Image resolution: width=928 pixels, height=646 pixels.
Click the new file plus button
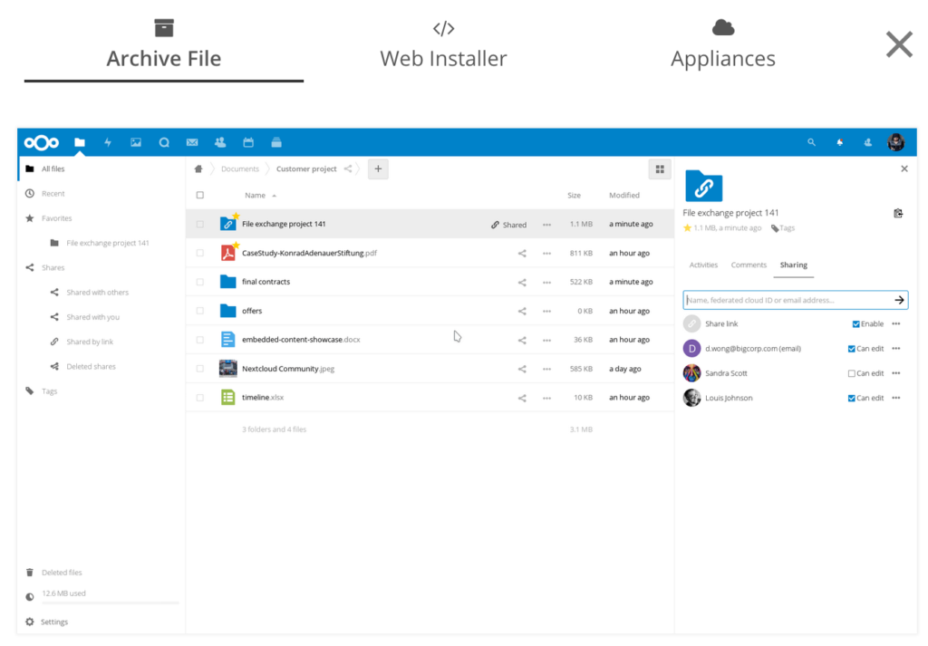[378, 169]
